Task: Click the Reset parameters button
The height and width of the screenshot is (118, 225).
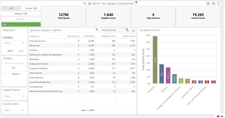Action: tap(10, 51)
